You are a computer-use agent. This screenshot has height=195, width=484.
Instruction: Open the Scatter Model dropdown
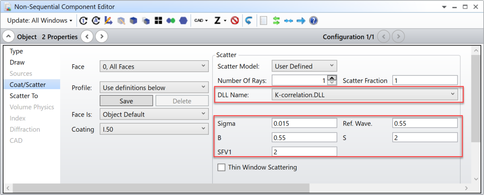(x=304, y=66)
